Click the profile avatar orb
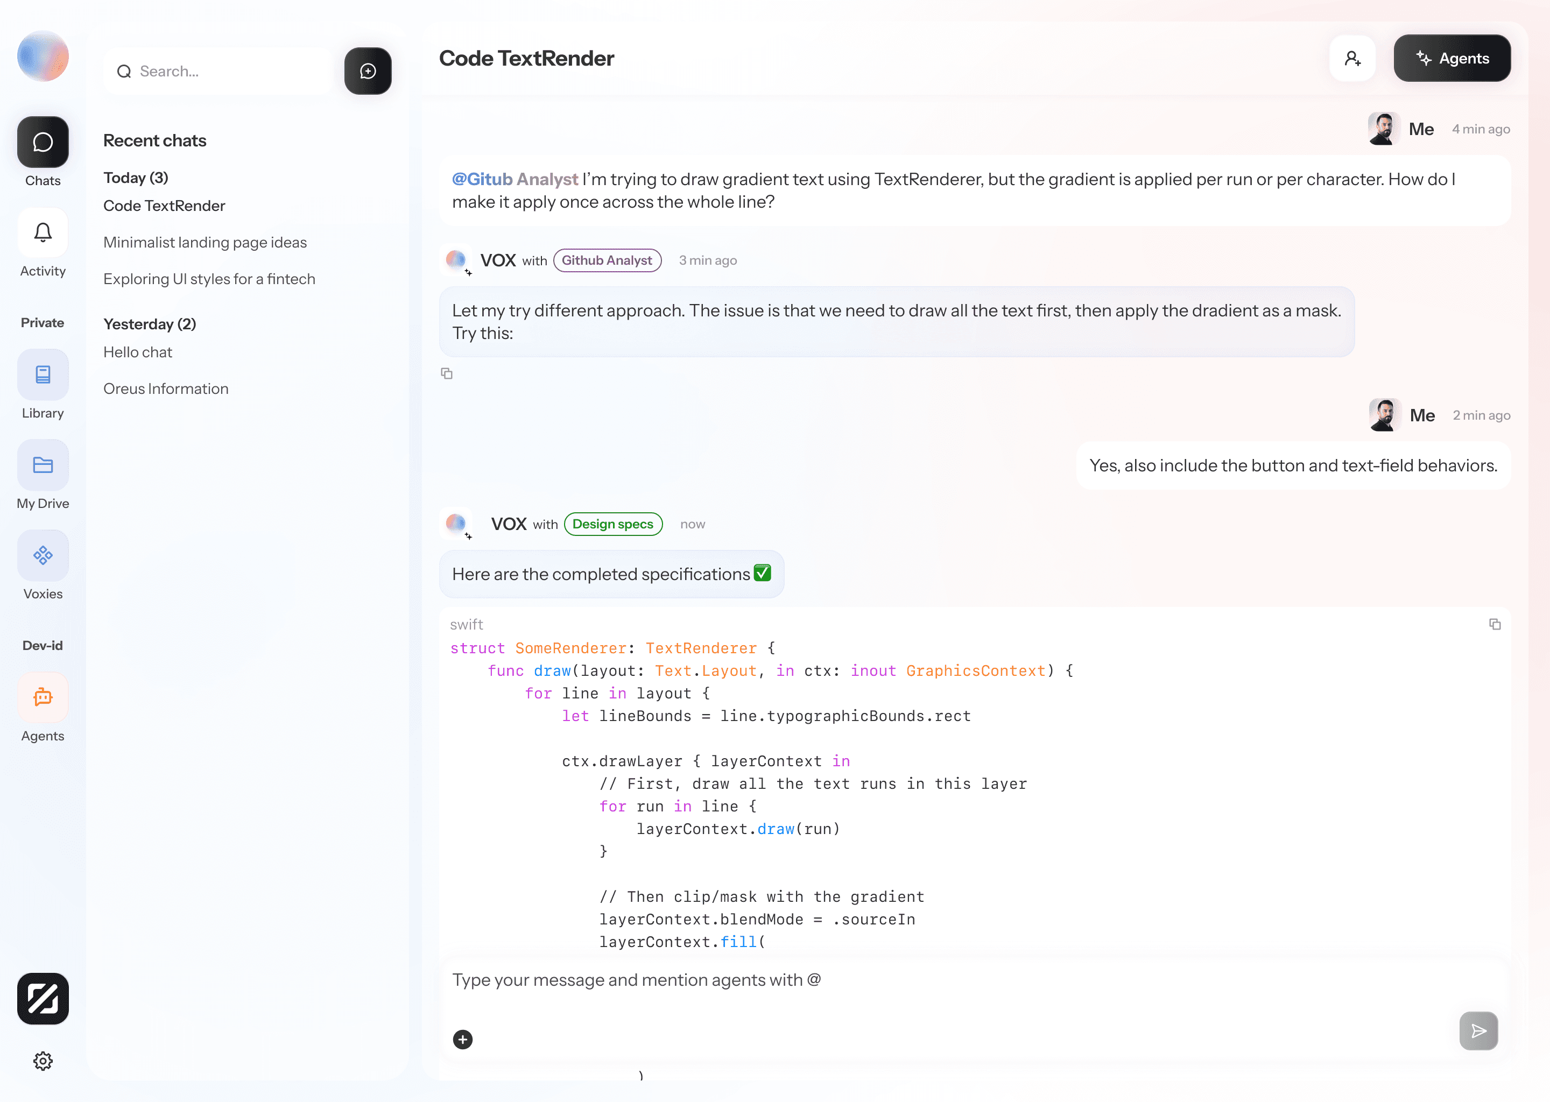 [43, 56]
